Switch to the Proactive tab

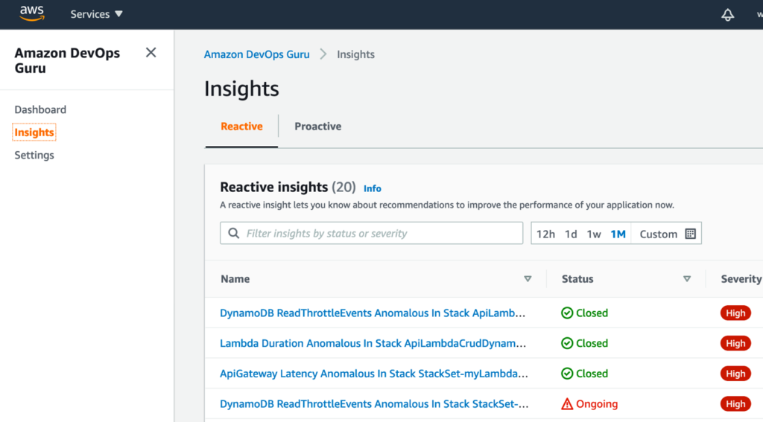(x=317, y=127)
